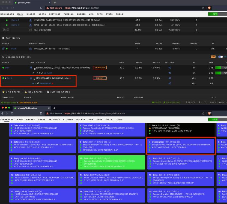Select the phoenix/disklocation browser tab
Screen dimensions: 227x204
(x=31, y=108)
